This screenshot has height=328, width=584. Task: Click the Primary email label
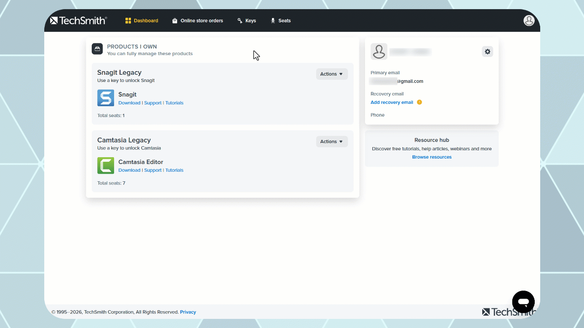pos(385,73)
